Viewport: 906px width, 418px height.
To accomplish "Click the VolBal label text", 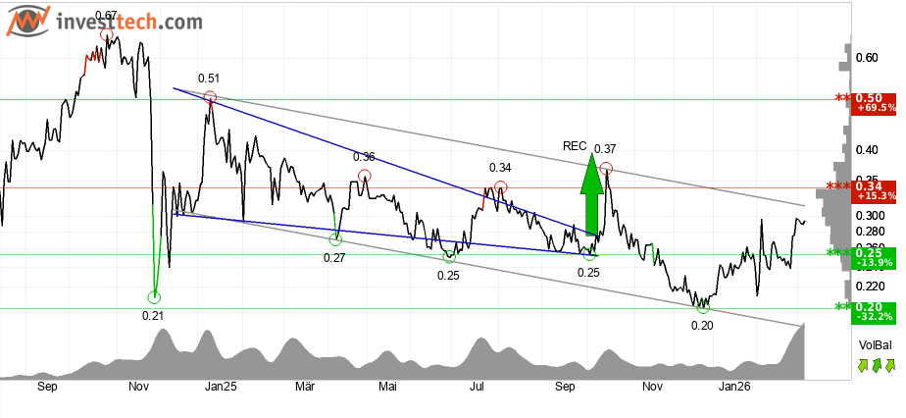I will pos(875,345).
